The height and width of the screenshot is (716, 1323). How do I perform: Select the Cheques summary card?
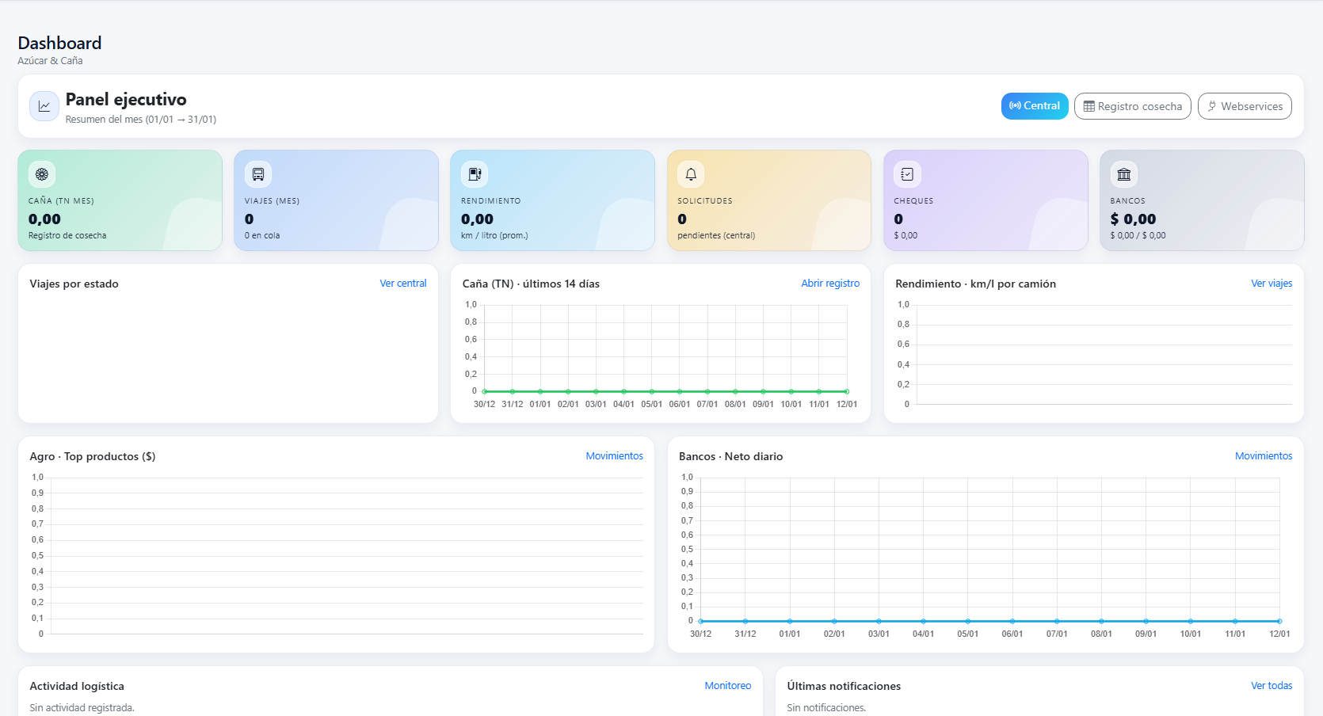point(985,201)
